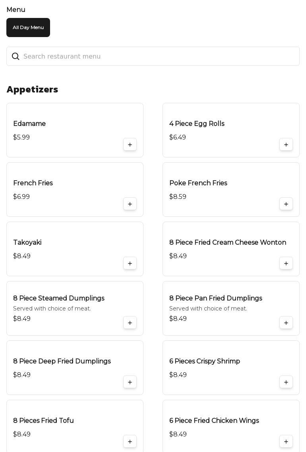Add 4 Piece Egg Rolls to cart

tap(286, 145)
